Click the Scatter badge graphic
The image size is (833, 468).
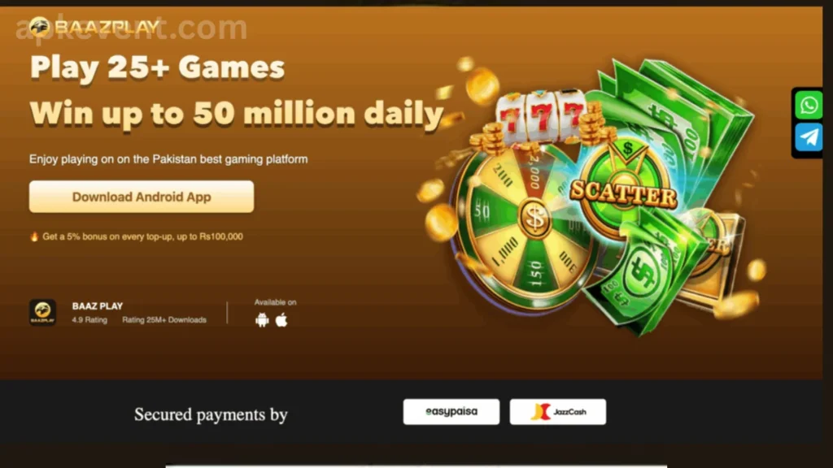(x=623, y=192)
